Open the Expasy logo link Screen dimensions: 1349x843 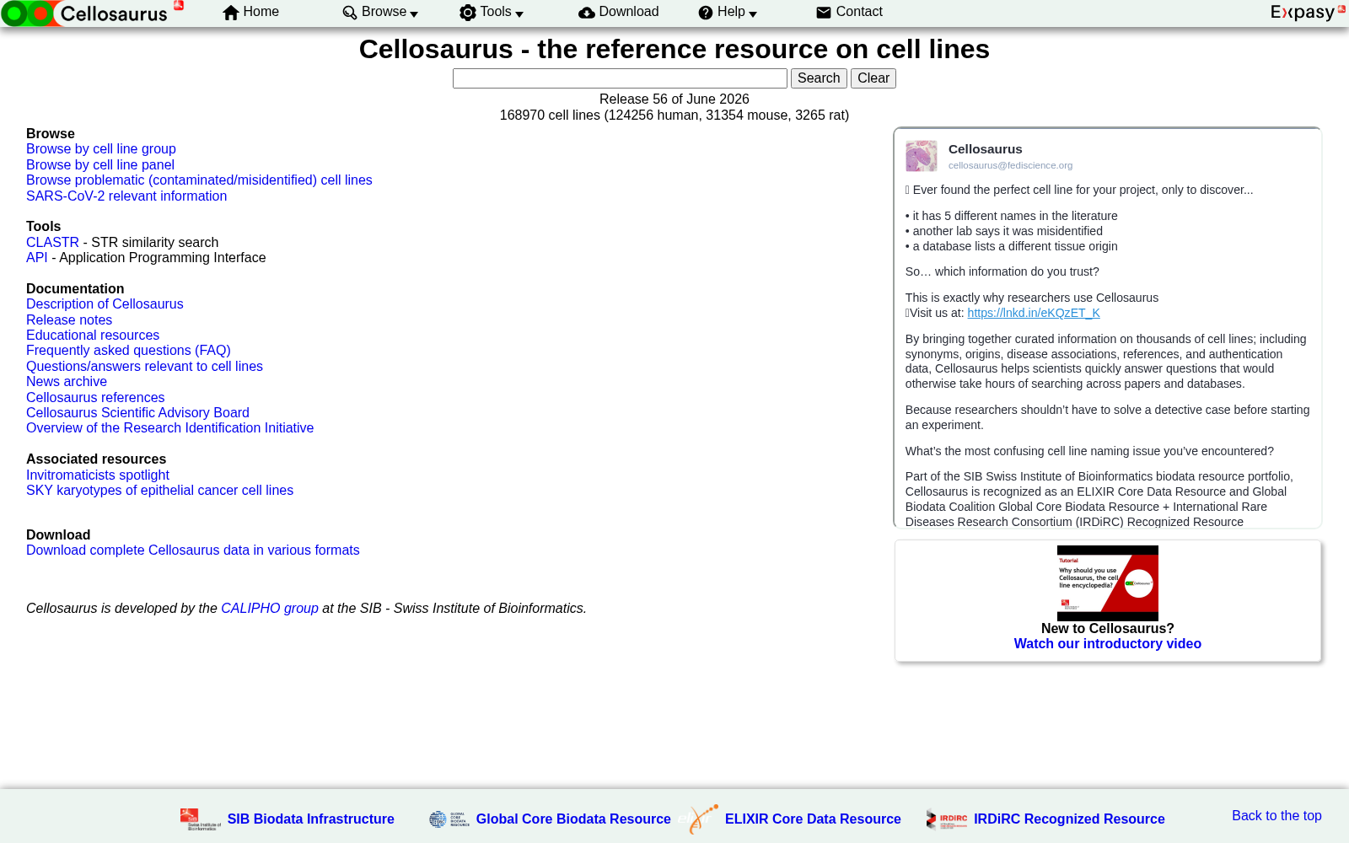(x=1308, y=12)
